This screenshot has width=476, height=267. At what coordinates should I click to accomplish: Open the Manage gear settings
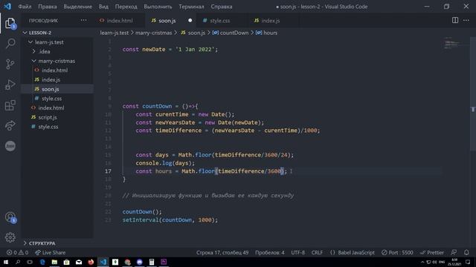coord(10,237)
